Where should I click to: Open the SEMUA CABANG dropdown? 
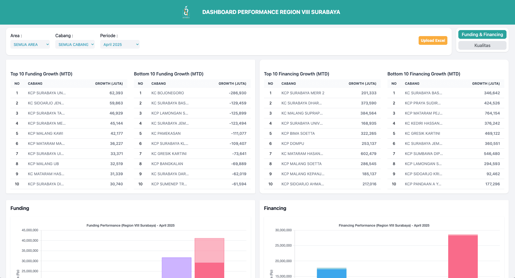[x=75, y=44]
